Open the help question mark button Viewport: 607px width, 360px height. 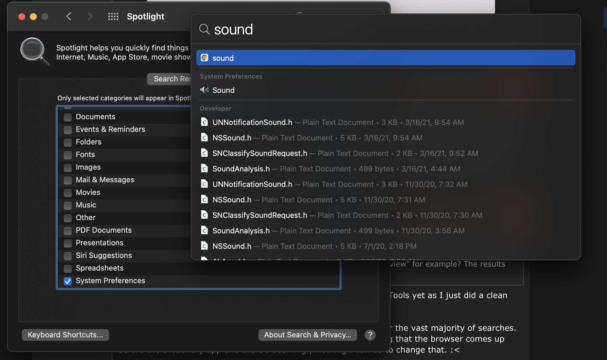click(x=370, y=335)
